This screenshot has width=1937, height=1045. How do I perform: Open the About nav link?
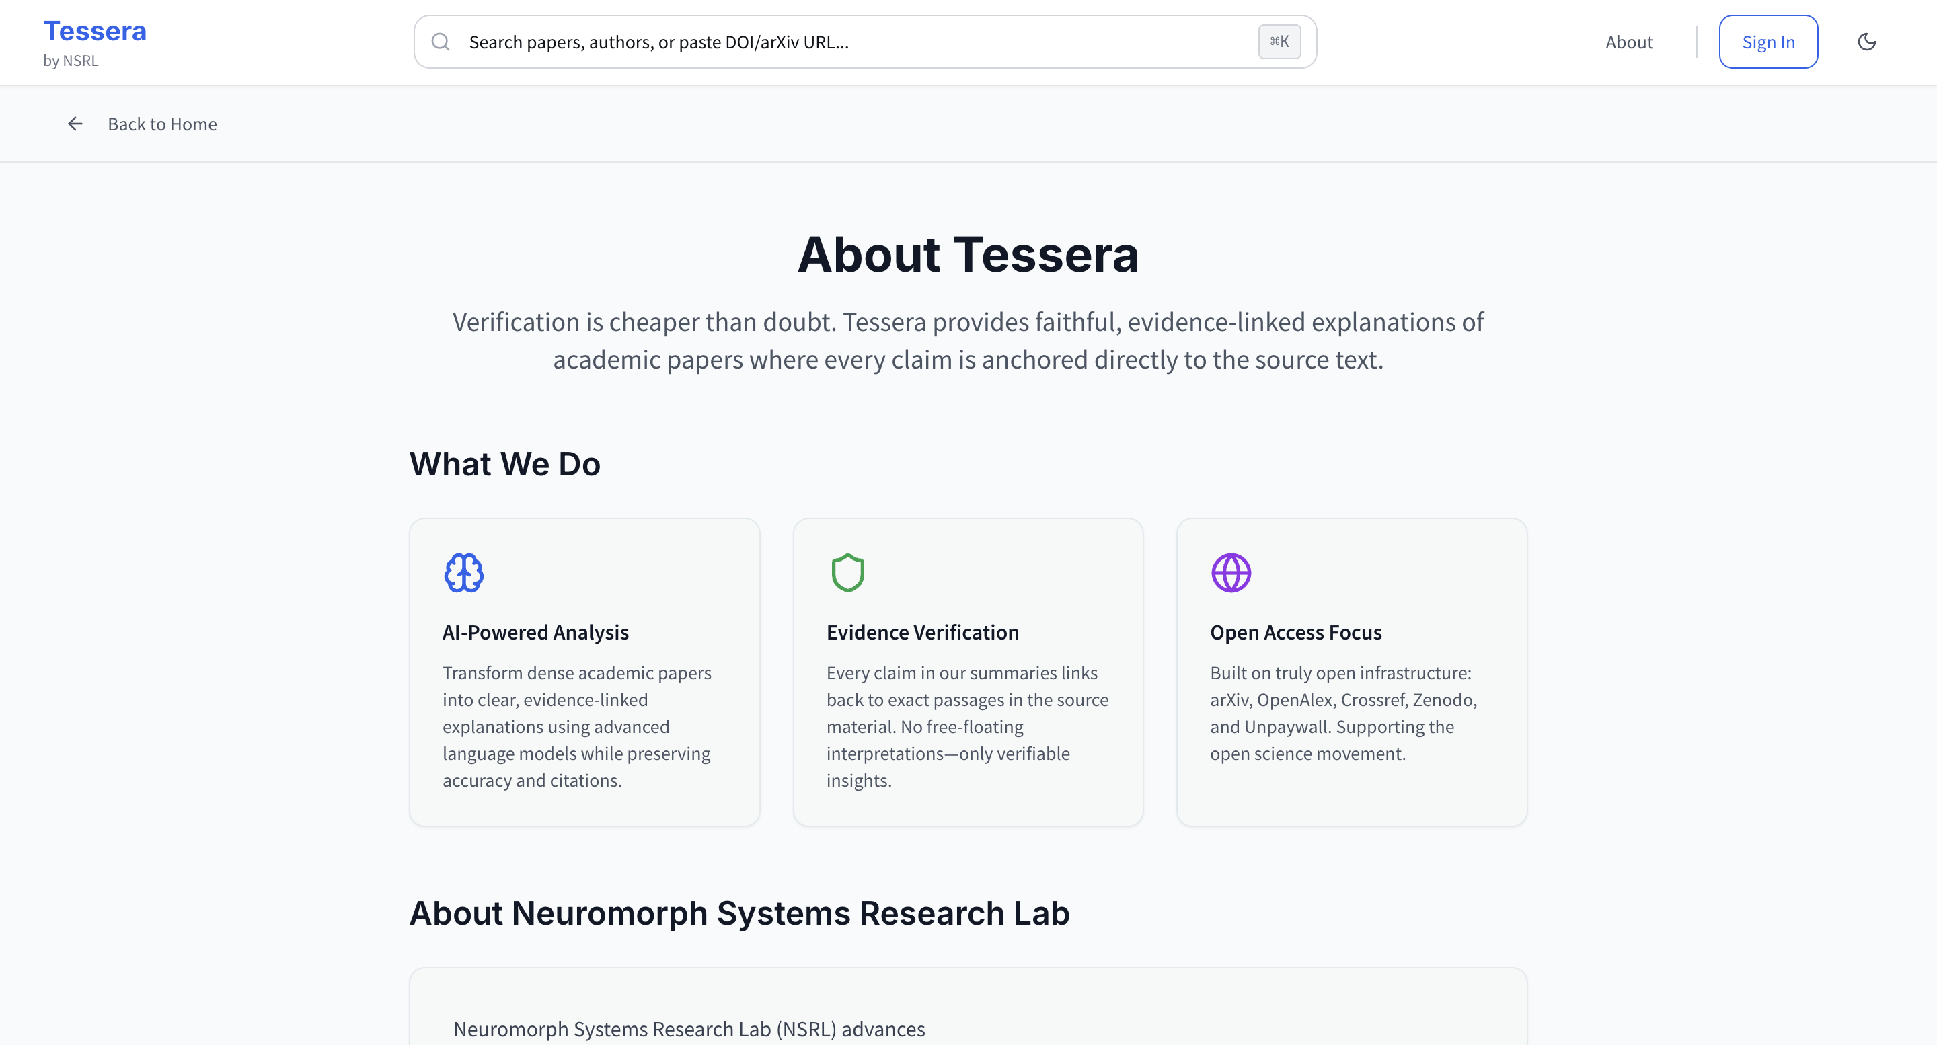tap(1629, 42)
